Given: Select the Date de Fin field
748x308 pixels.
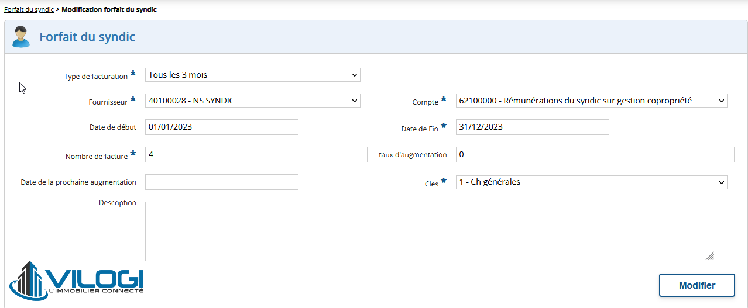Looking at the screenshot, I should (x=533, y=127).
